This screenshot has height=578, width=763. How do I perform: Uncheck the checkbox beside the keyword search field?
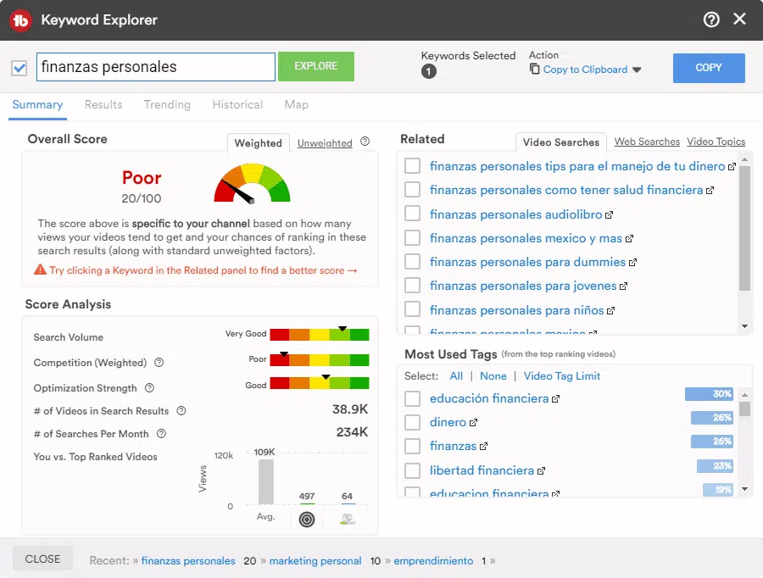pos(19,68)
